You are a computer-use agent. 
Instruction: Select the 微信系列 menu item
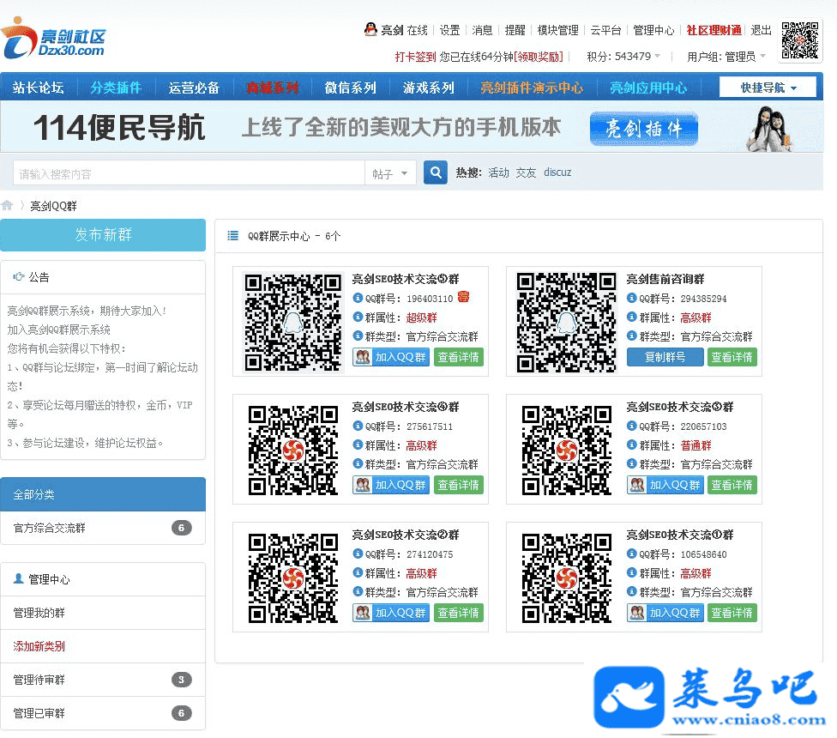point(350,88)
